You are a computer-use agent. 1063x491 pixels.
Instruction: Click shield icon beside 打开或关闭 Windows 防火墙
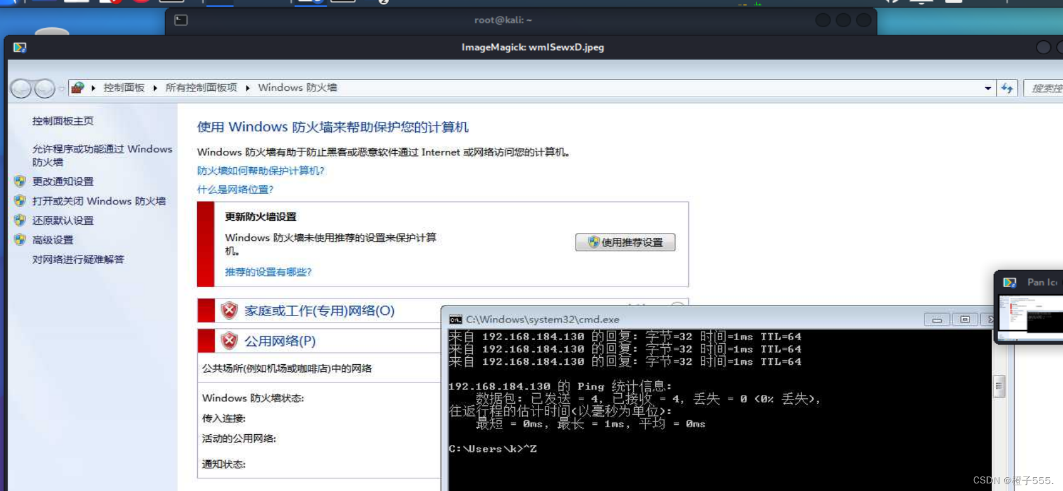point(20,201)
